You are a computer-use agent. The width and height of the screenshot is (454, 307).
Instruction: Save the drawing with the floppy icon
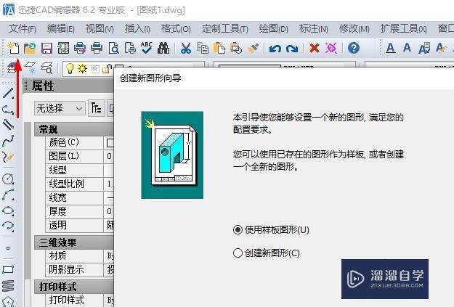click(46, 48)
